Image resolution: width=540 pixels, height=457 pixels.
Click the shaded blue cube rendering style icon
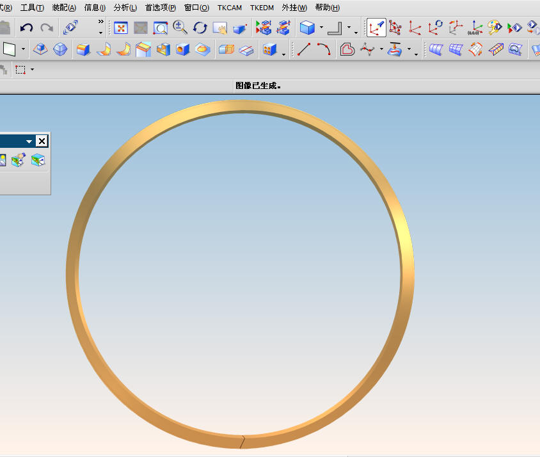[x=307, y=28]
